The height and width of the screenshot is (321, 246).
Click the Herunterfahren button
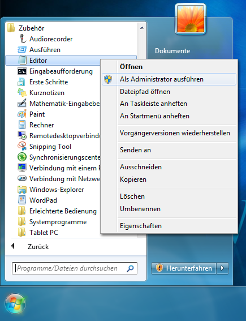tap(184, 268)
